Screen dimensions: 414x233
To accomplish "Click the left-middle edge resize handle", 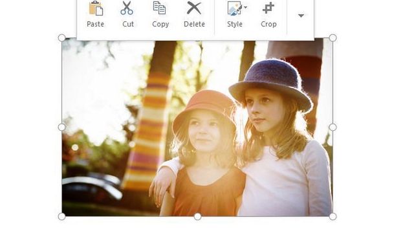I will tap(62, 127).
